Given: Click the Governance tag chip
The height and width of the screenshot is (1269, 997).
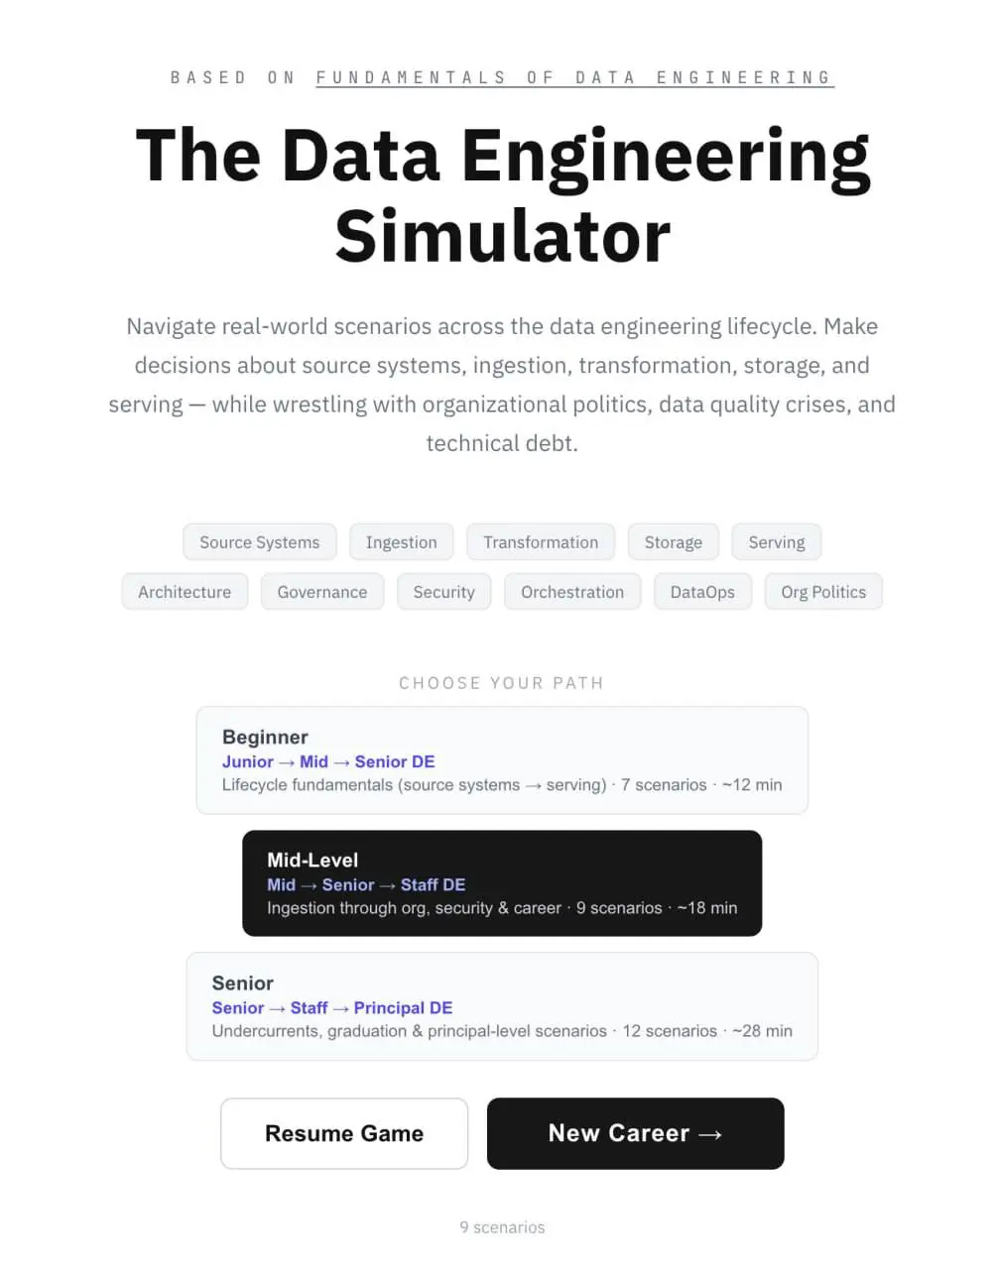Looking at the screenshot, I should click(x=322, y=592).
